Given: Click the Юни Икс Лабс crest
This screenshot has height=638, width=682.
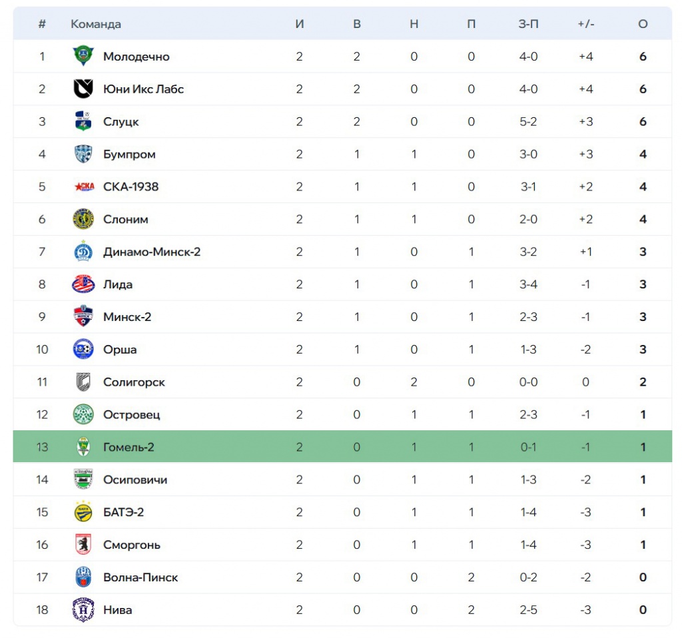Looking at the screenshot, I should click(x=83, y=89).
